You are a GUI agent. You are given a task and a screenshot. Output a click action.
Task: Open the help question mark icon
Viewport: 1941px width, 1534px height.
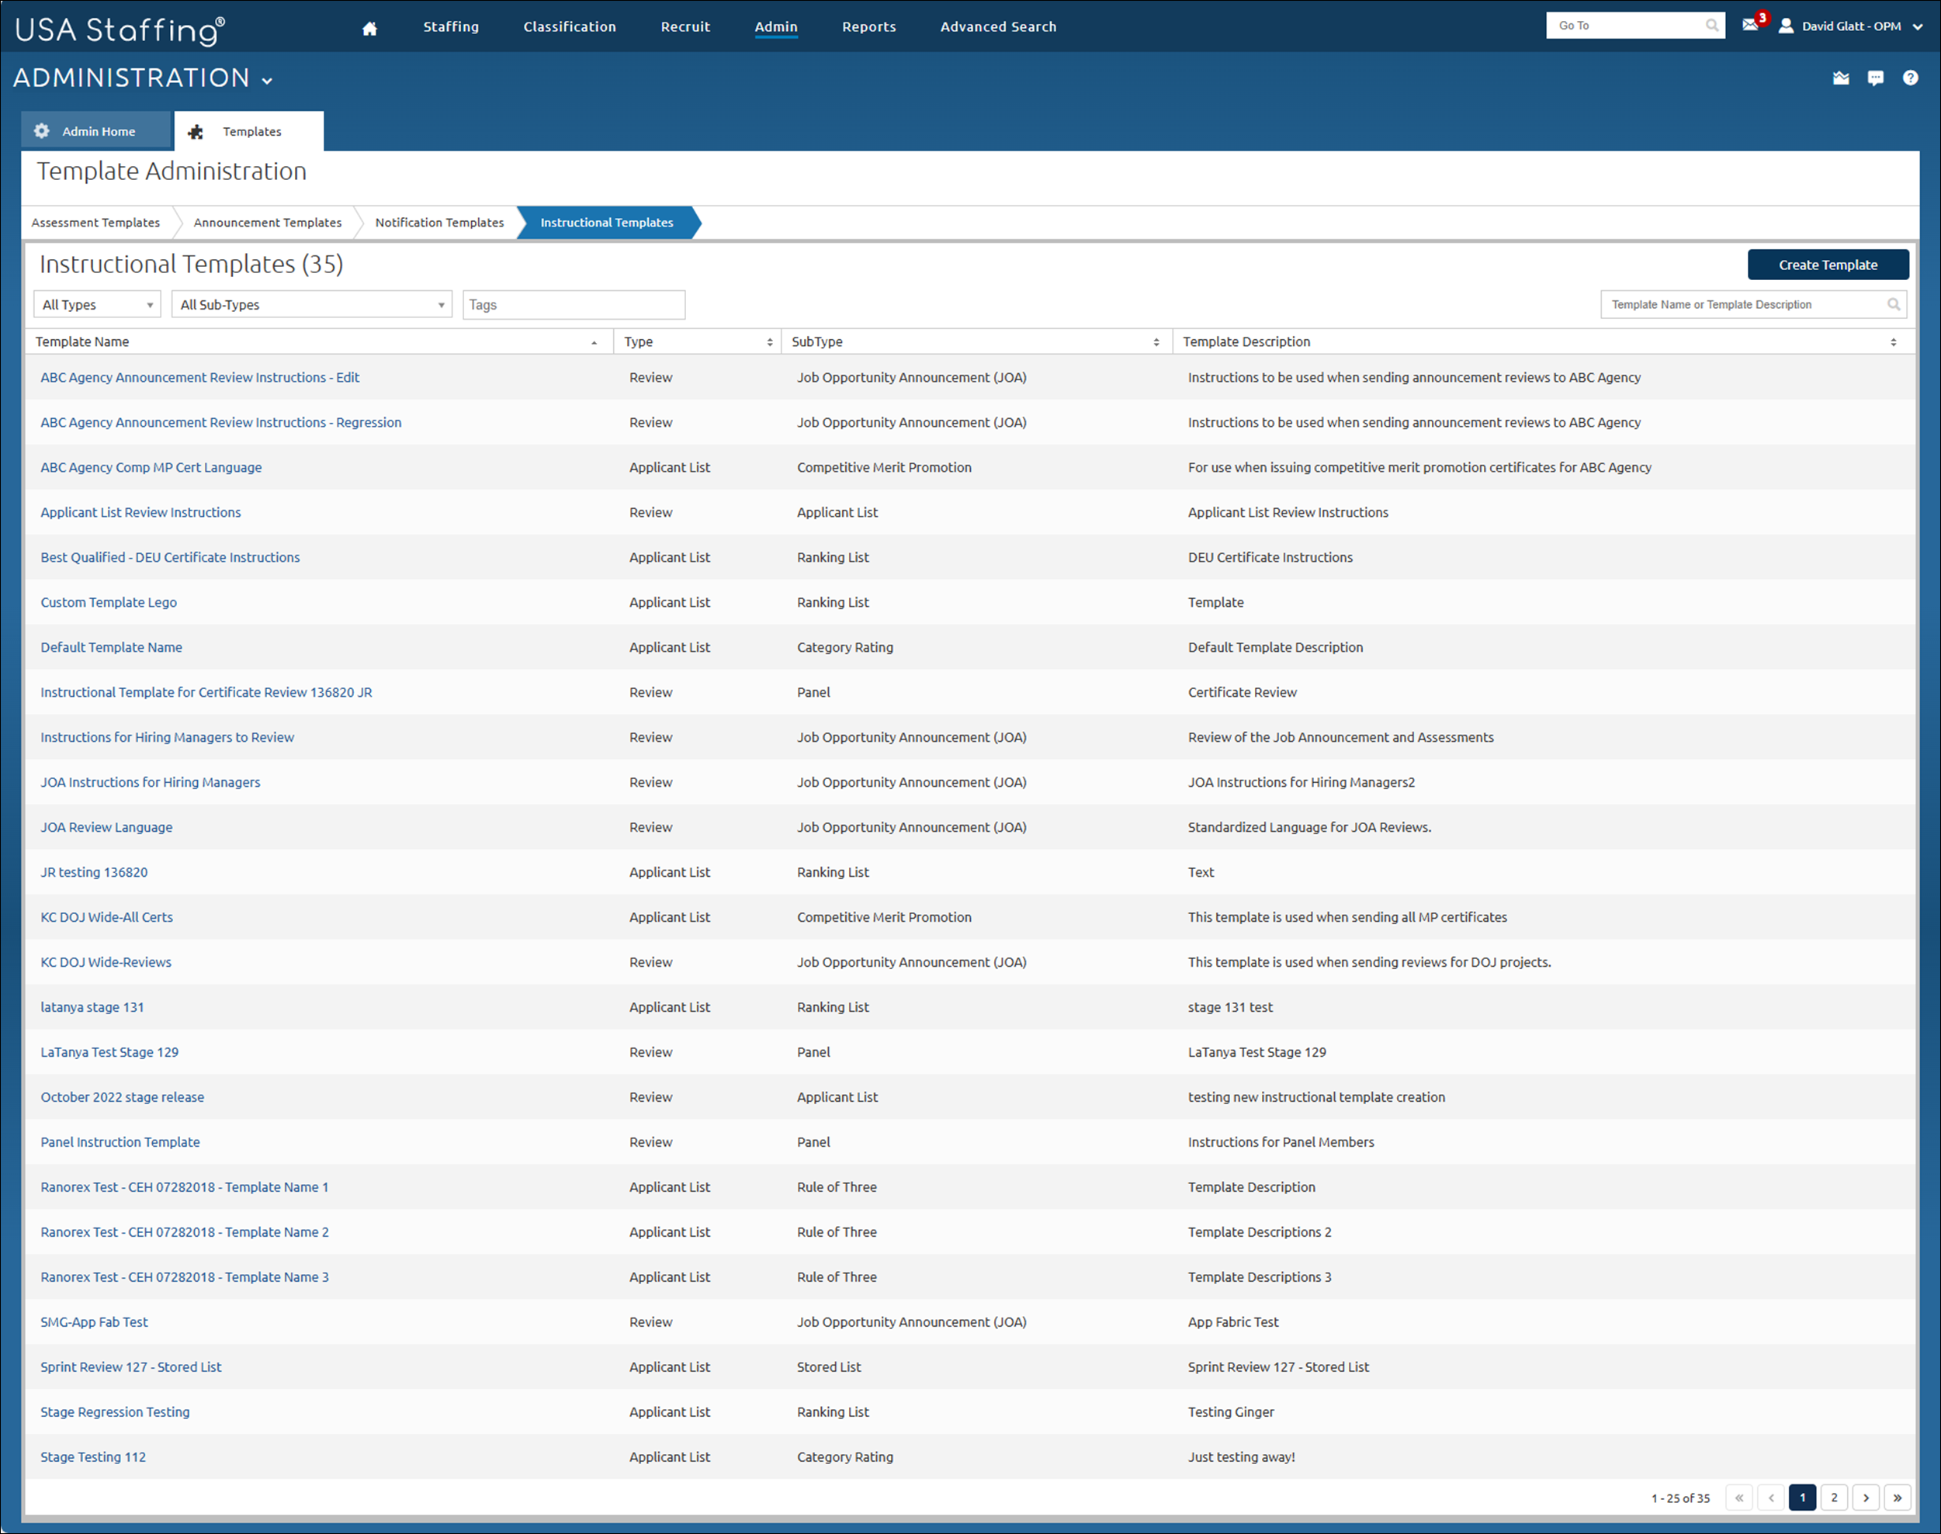tap(1911, 78)
